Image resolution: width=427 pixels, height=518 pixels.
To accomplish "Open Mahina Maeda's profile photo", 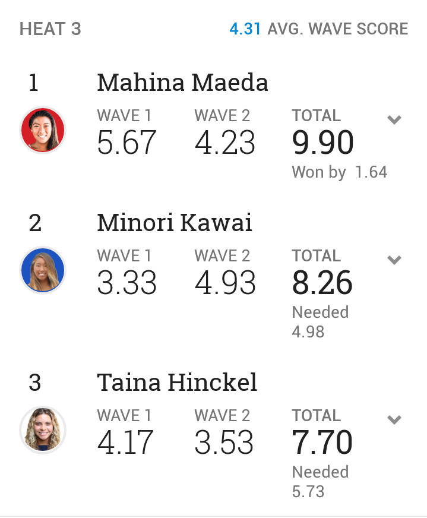I will click(43, 130).
